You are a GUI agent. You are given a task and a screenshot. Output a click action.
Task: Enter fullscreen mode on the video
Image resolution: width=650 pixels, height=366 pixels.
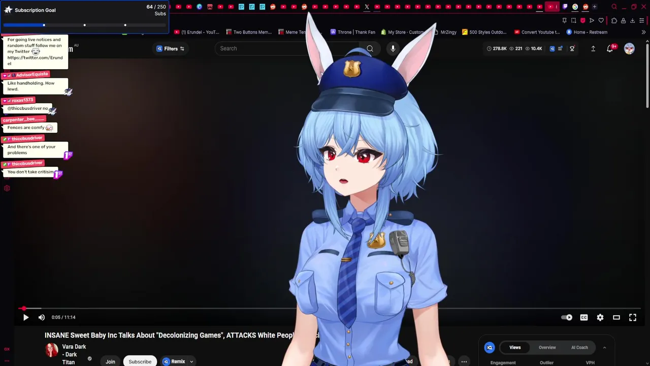point(633,317)
